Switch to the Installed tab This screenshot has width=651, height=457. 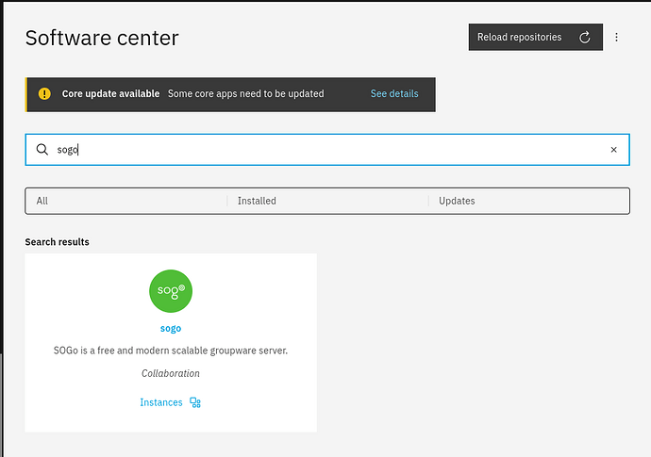coord(326,201)
